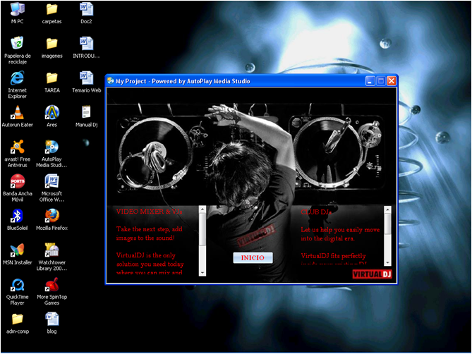
Task: Click 'Take the next step, add' text
Action: point(150,229)
